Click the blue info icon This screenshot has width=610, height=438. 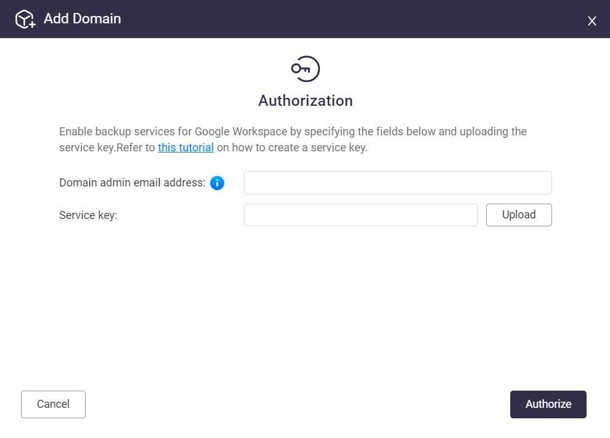(217, 183)
